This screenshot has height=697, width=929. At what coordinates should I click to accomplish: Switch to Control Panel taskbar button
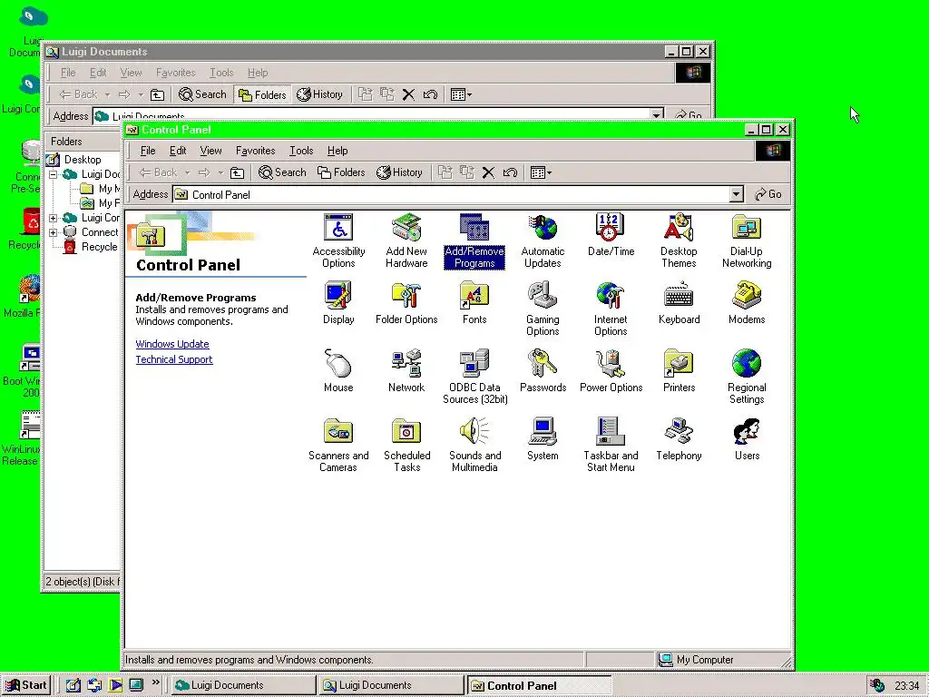[538, 686]
